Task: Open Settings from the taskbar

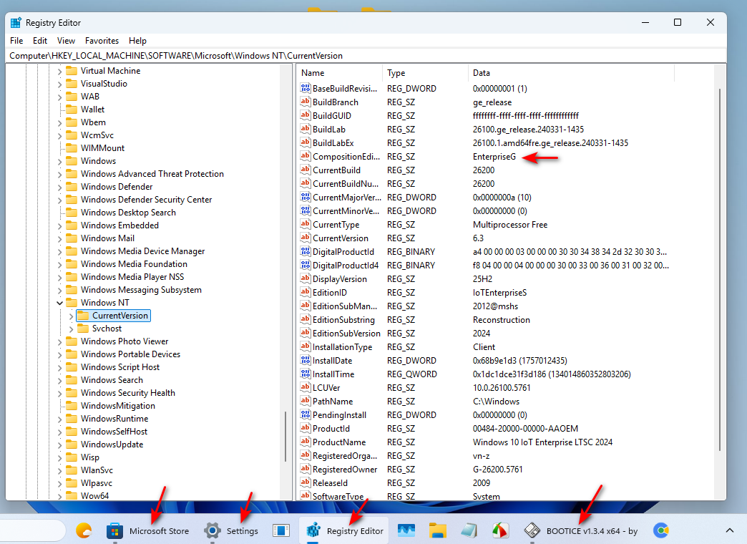Action: click(232, 530)
